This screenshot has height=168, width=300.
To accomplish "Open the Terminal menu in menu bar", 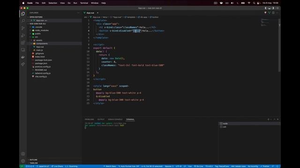I will coord(84,3).
